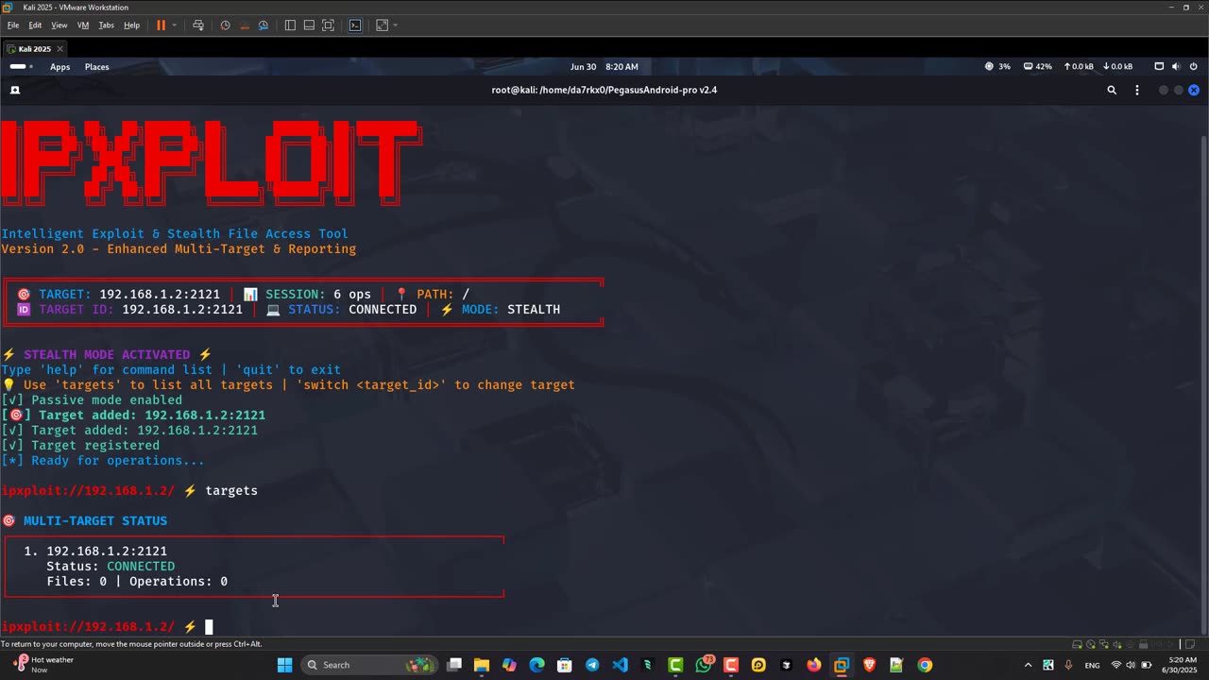Open Microsoft Edge from taskbar
The width and height of the screenshot is (1209, 680).
[x=536, y=665]
